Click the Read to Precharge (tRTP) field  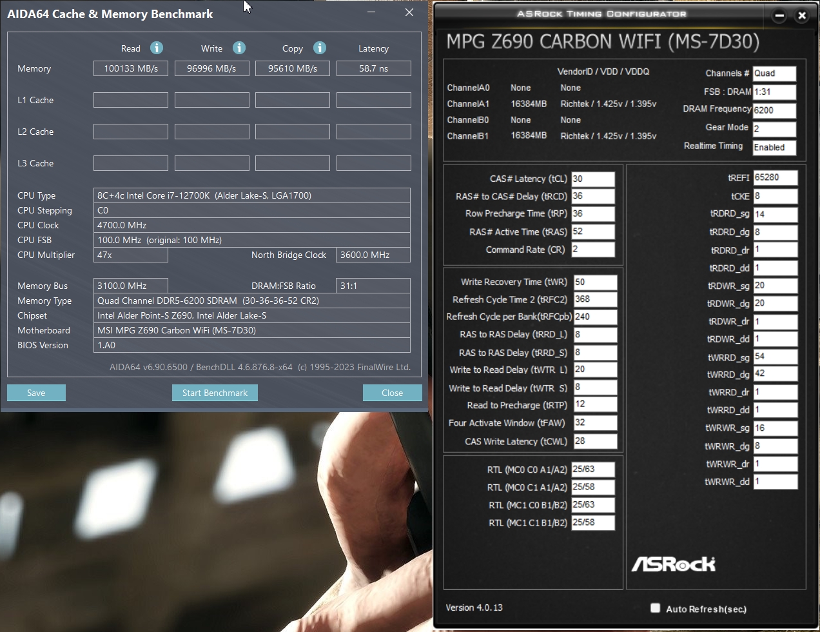[x=595, y=404]
